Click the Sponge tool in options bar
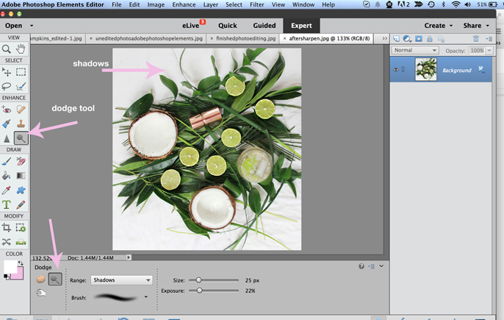This screenshot has width=504, height=320. [41, 280]
